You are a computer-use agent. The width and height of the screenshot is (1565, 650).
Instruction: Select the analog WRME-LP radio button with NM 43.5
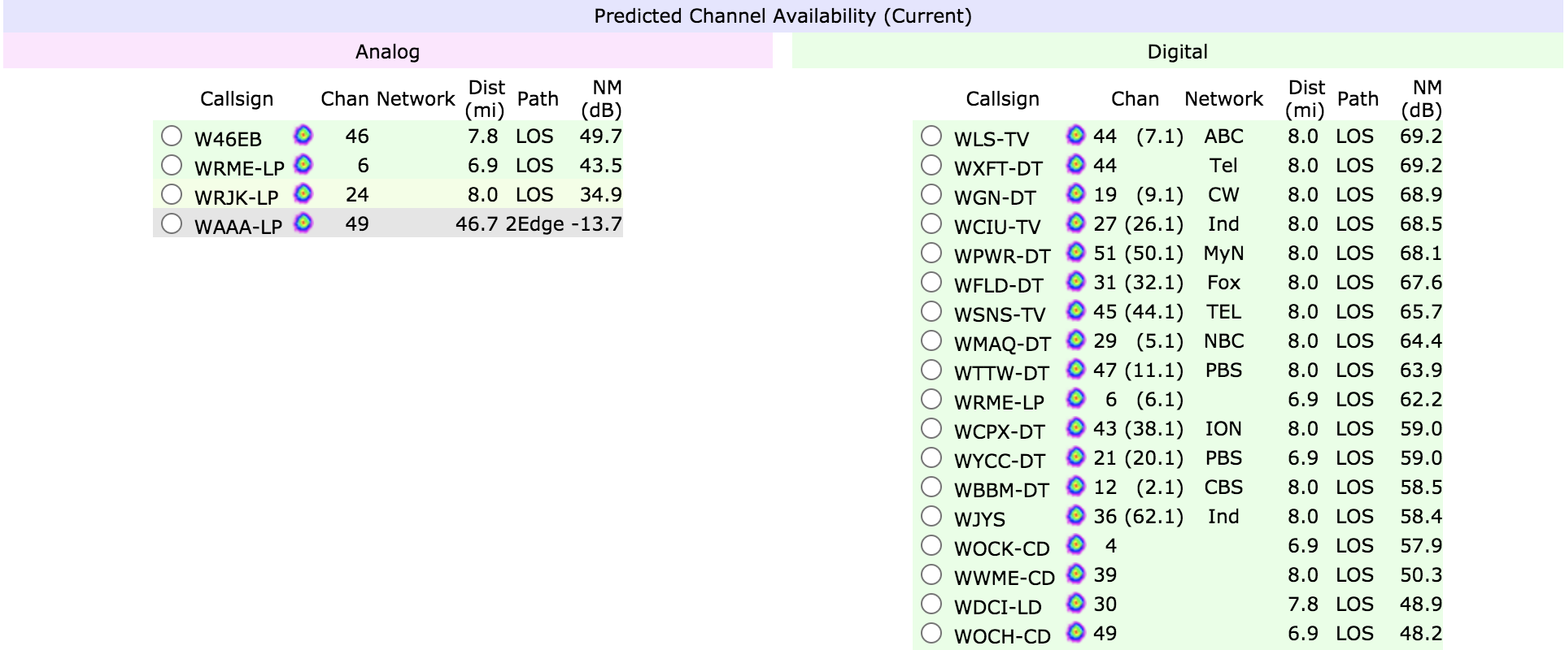172,165
